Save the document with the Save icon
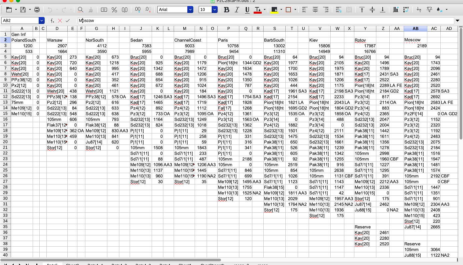Viewport: 463px width, 265px height. 23,10
